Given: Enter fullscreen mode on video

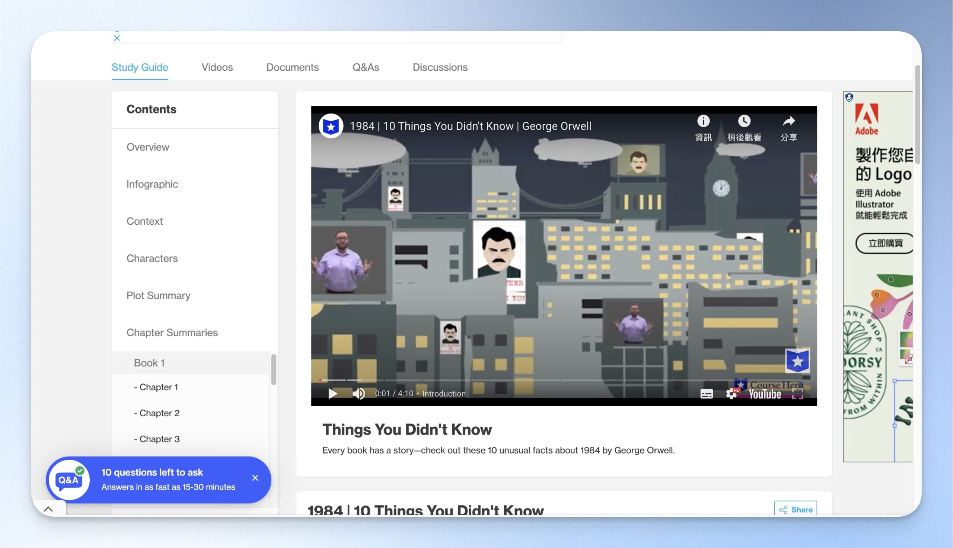Looking at the screenshot, I should (x=797, y=394).
